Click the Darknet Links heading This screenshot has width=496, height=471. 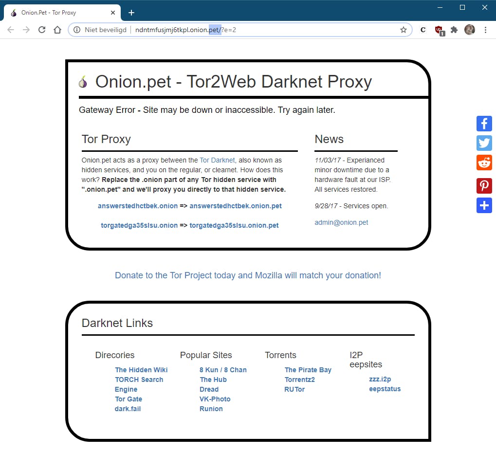tap(117, 323)
